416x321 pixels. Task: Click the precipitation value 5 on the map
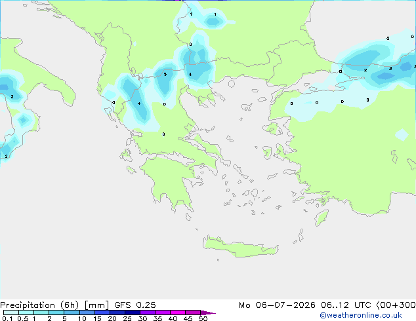[165, 75]
